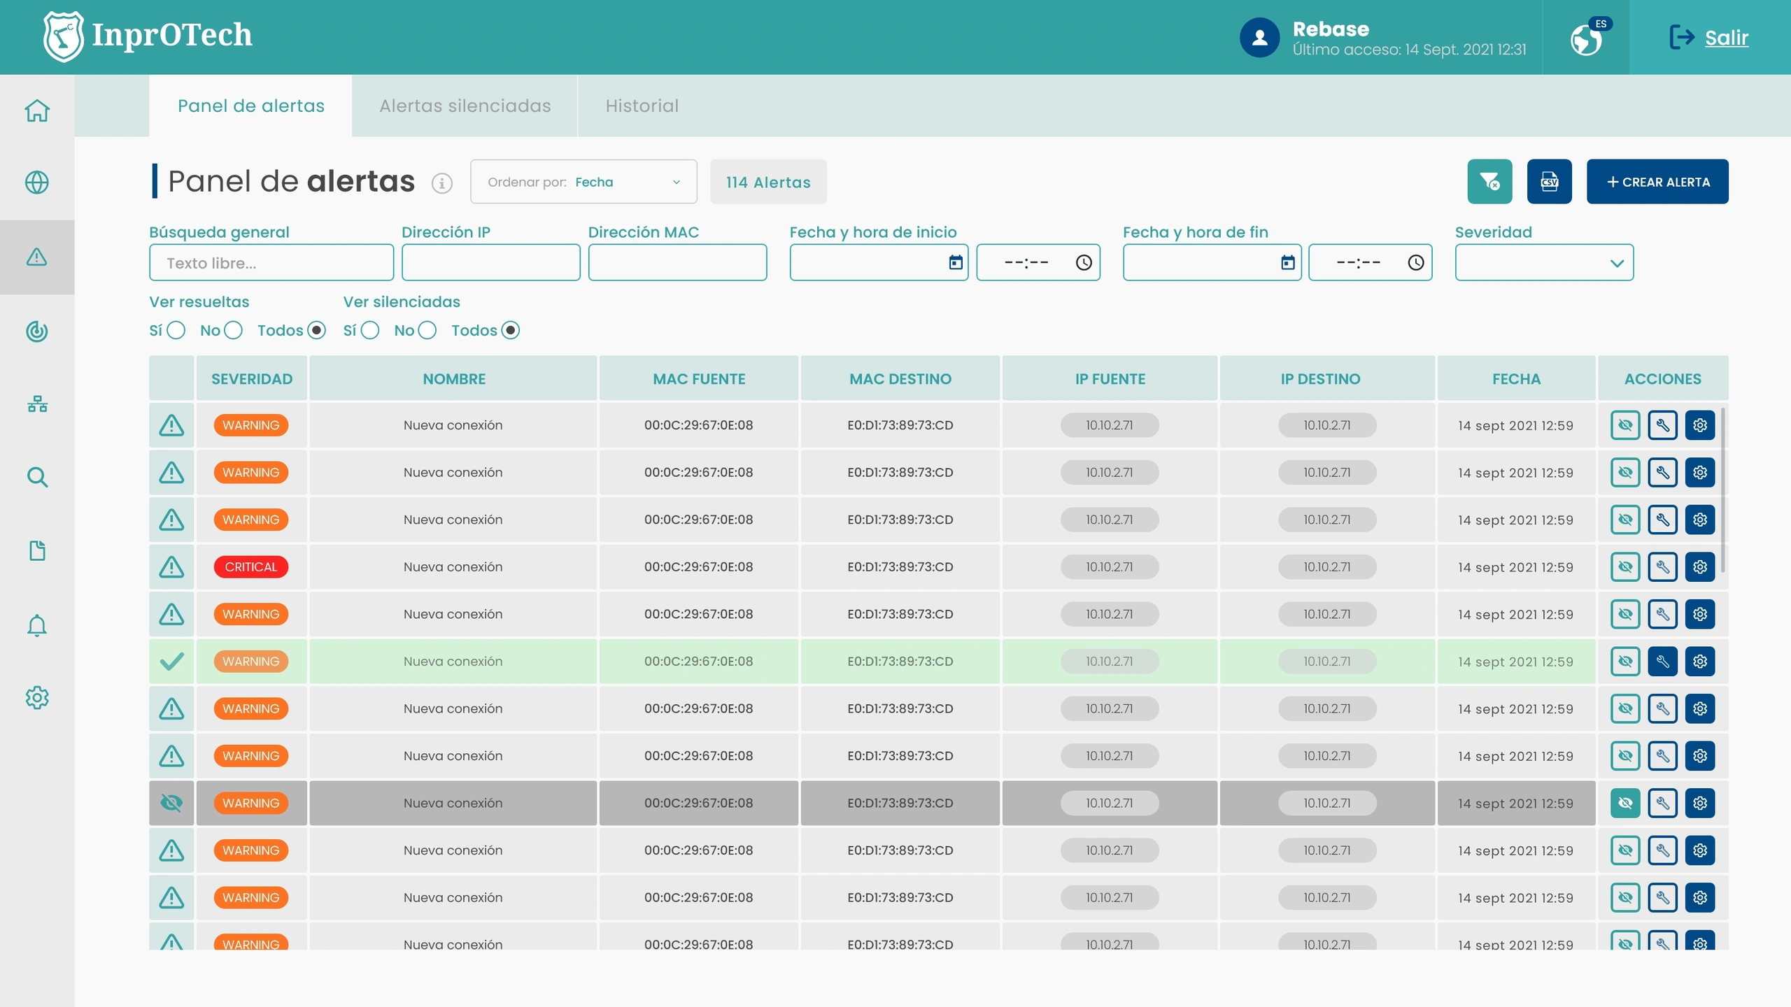
Task: Click the Búsqueda general text field
Action: [271, 262]
